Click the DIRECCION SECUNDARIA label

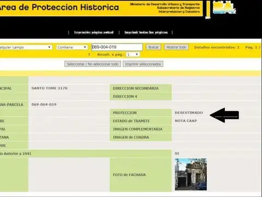point(135,88)
